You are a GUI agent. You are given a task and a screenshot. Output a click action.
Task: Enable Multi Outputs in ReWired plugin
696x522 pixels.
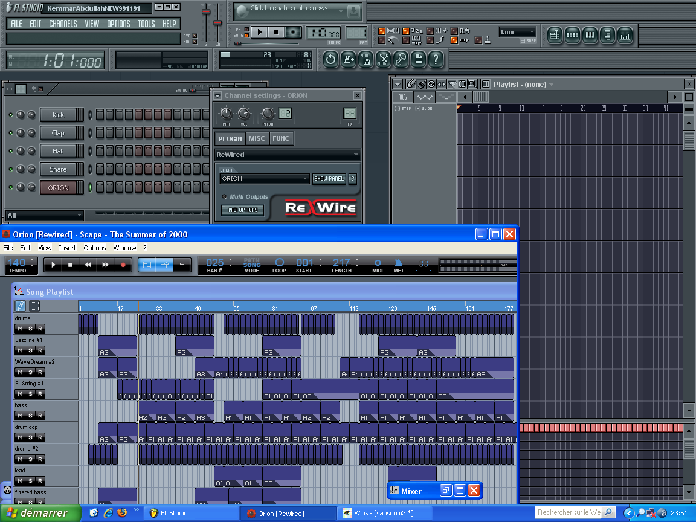coord(224,196)
